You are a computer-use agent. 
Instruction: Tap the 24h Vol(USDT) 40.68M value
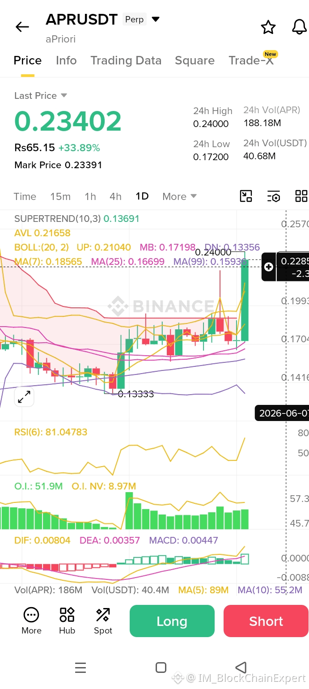259,156
